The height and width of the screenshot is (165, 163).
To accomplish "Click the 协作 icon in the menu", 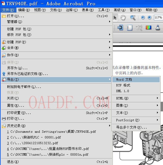I will 4,55.
